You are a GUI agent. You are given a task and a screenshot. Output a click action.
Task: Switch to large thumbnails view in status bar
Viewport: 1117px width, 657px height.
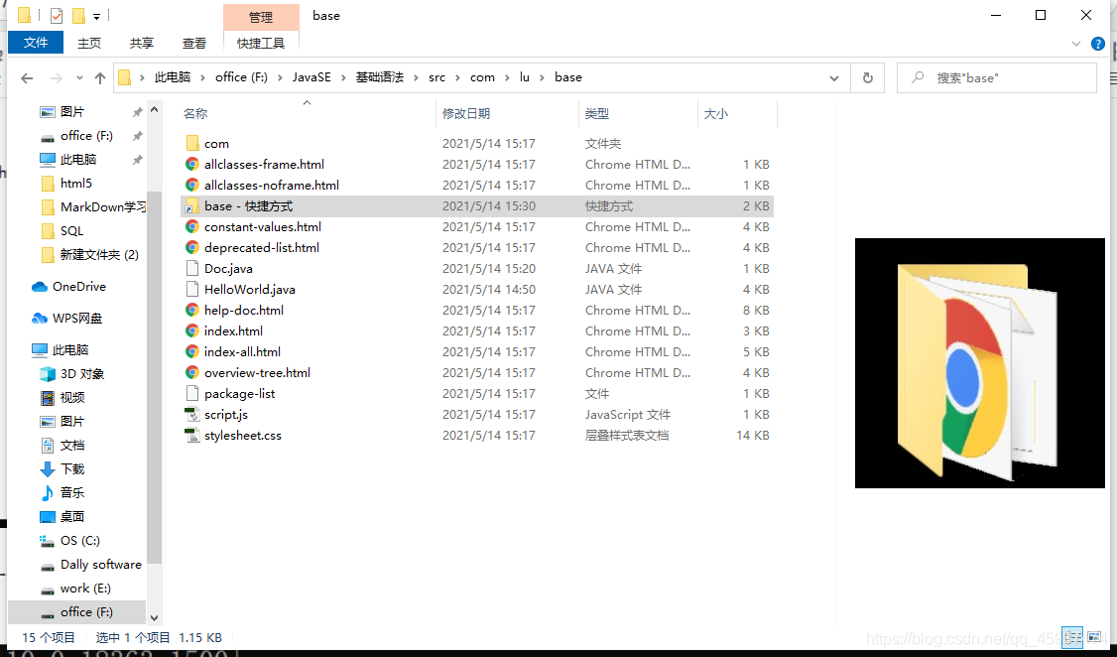1094,636
